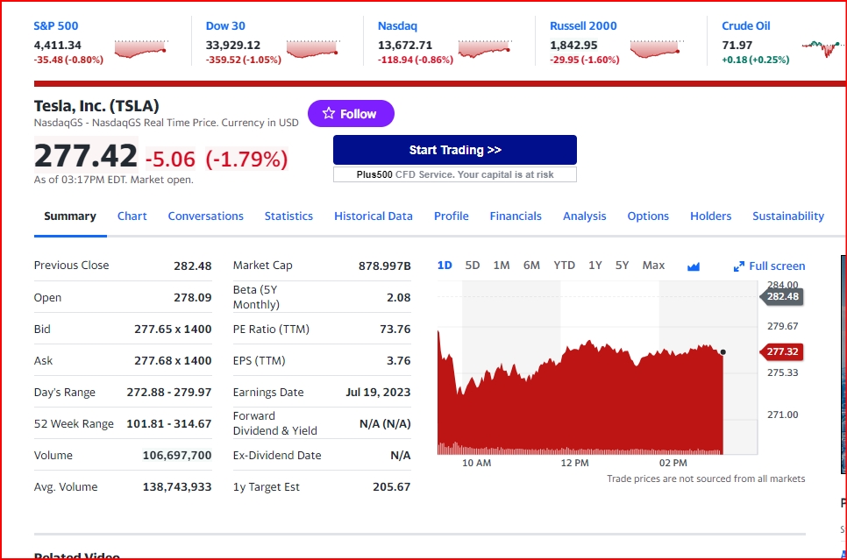Open the Crude Oil mini sparkline chart

[x=822, y=49]
